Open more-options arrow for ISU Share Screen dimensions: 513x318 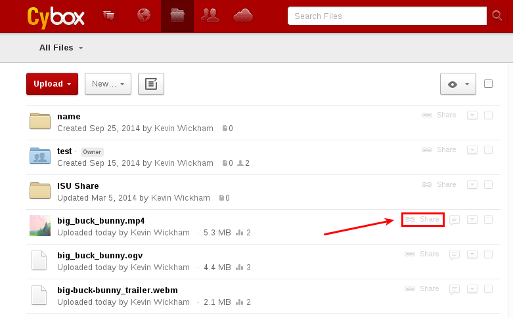pyautogui.click(x=472, y=185)
